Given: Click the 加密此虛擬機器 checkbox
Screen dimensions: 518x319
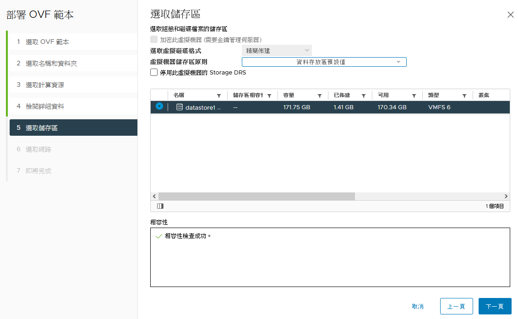Looking at the screenshot, I should point(154,40).
